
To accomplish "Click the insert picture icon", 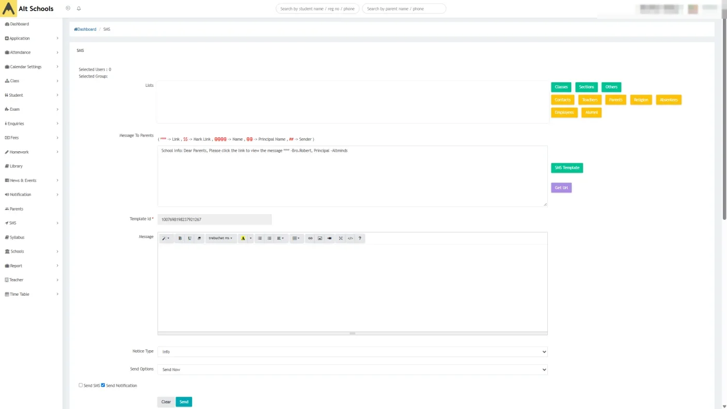I will tap(320, 238).
